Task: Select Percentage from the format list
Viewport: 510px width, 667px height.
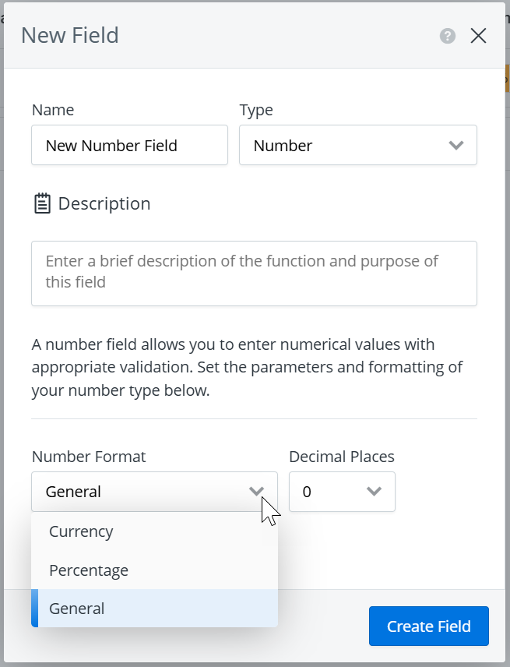Action: click(x=88, y=570)
